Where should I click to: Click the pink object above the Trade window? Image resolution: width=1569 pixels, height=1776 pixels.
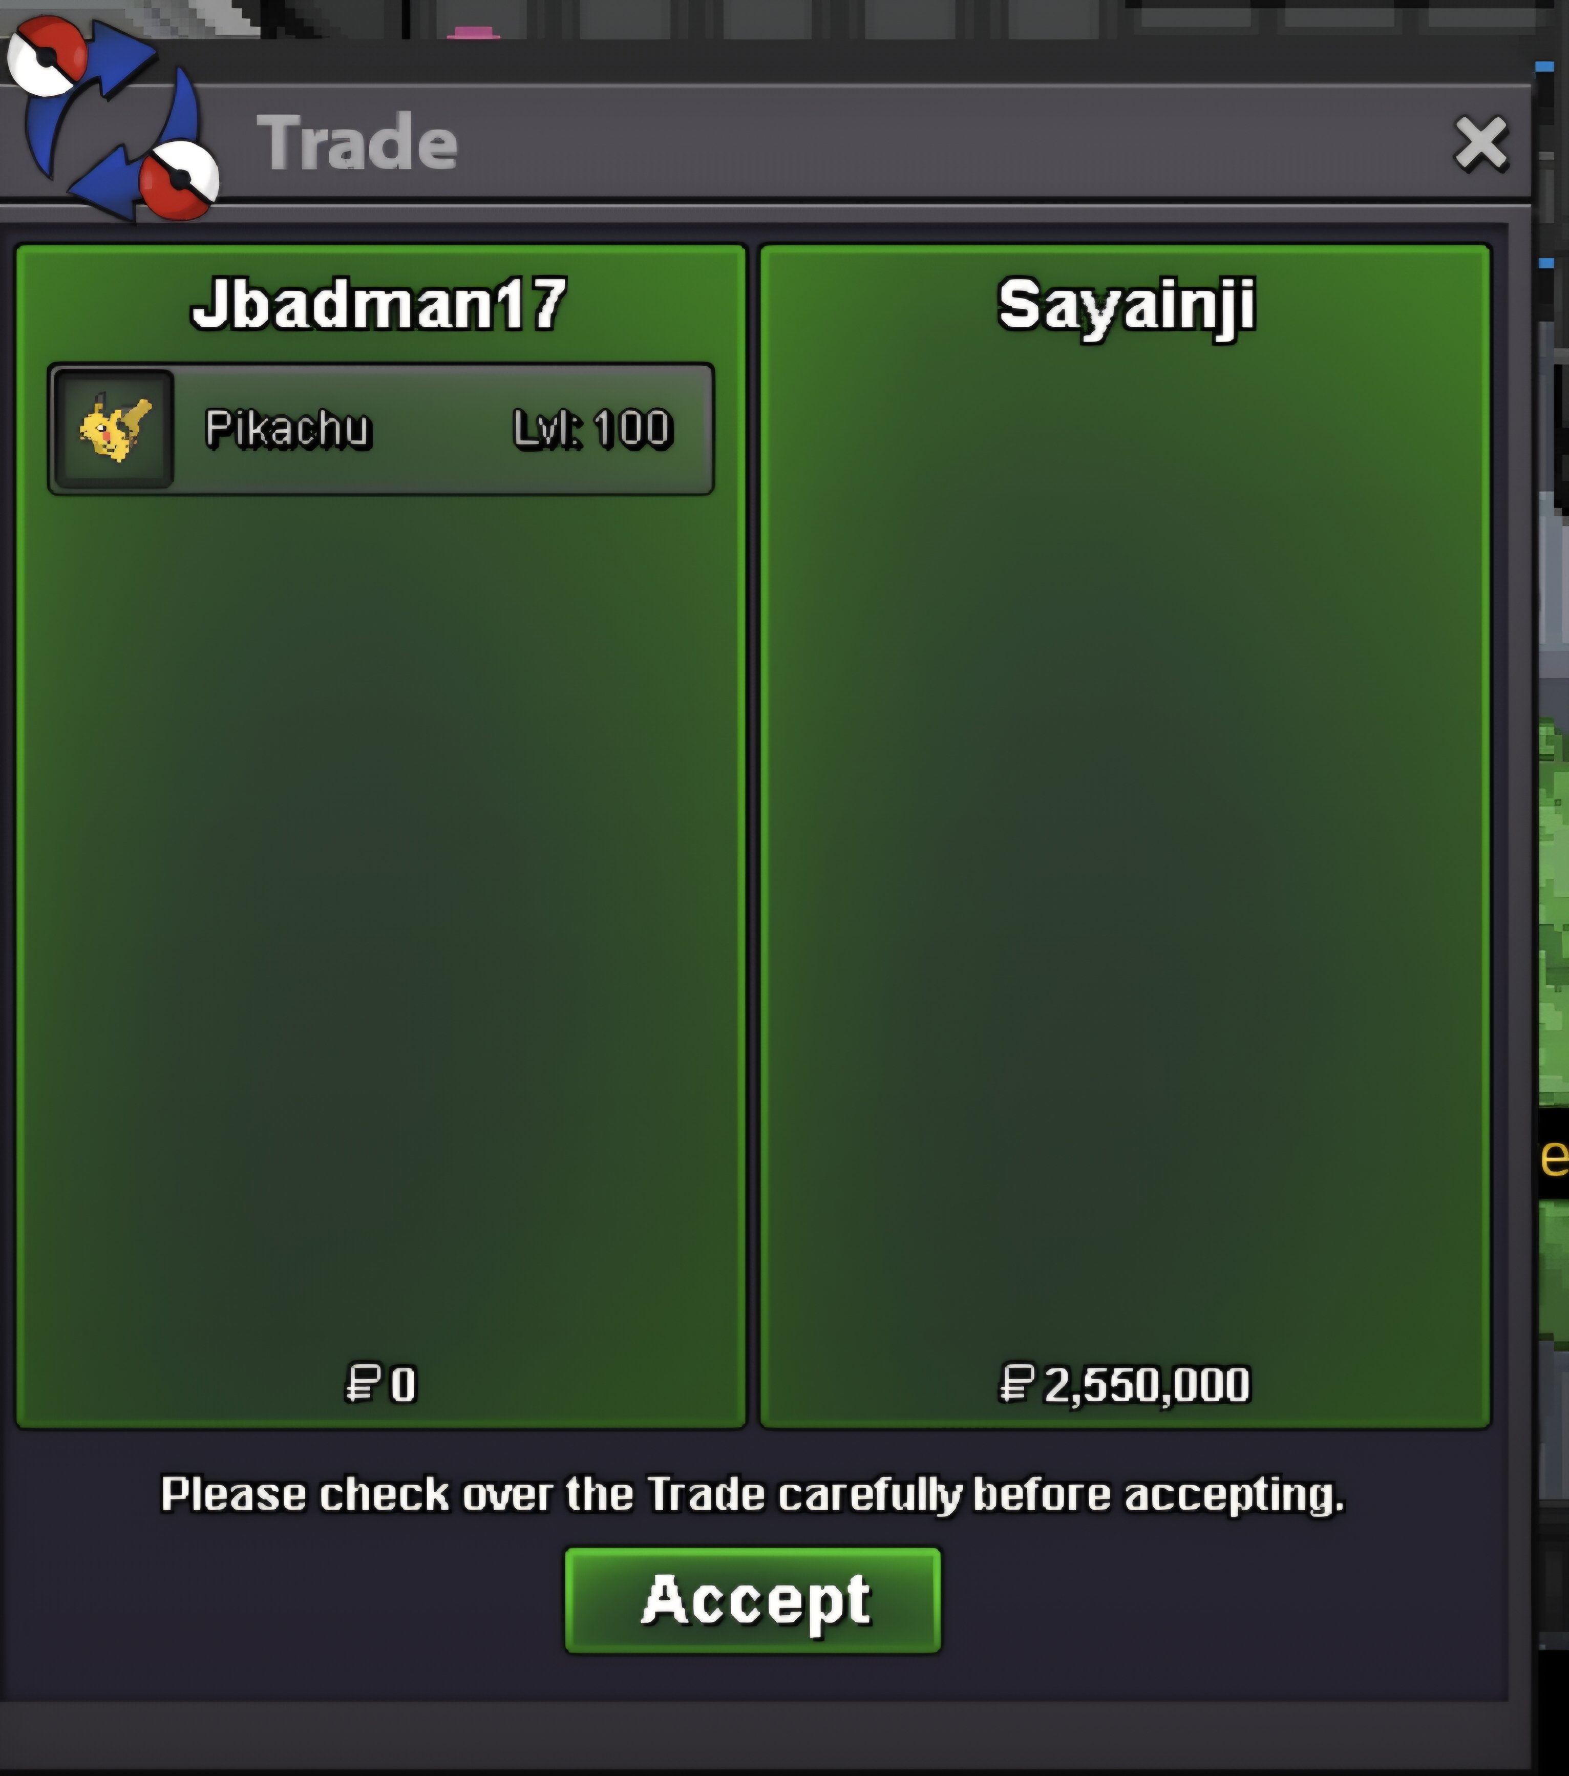[474, 33]
